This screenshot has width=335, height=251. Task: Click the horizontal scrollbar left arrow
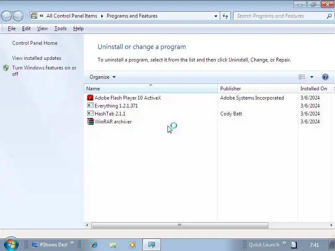click(87, 225)
